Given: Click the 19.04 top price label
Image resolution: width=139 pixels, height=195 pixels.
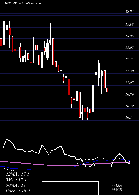Looking at the screenshot, I should [x=130, y=11].
